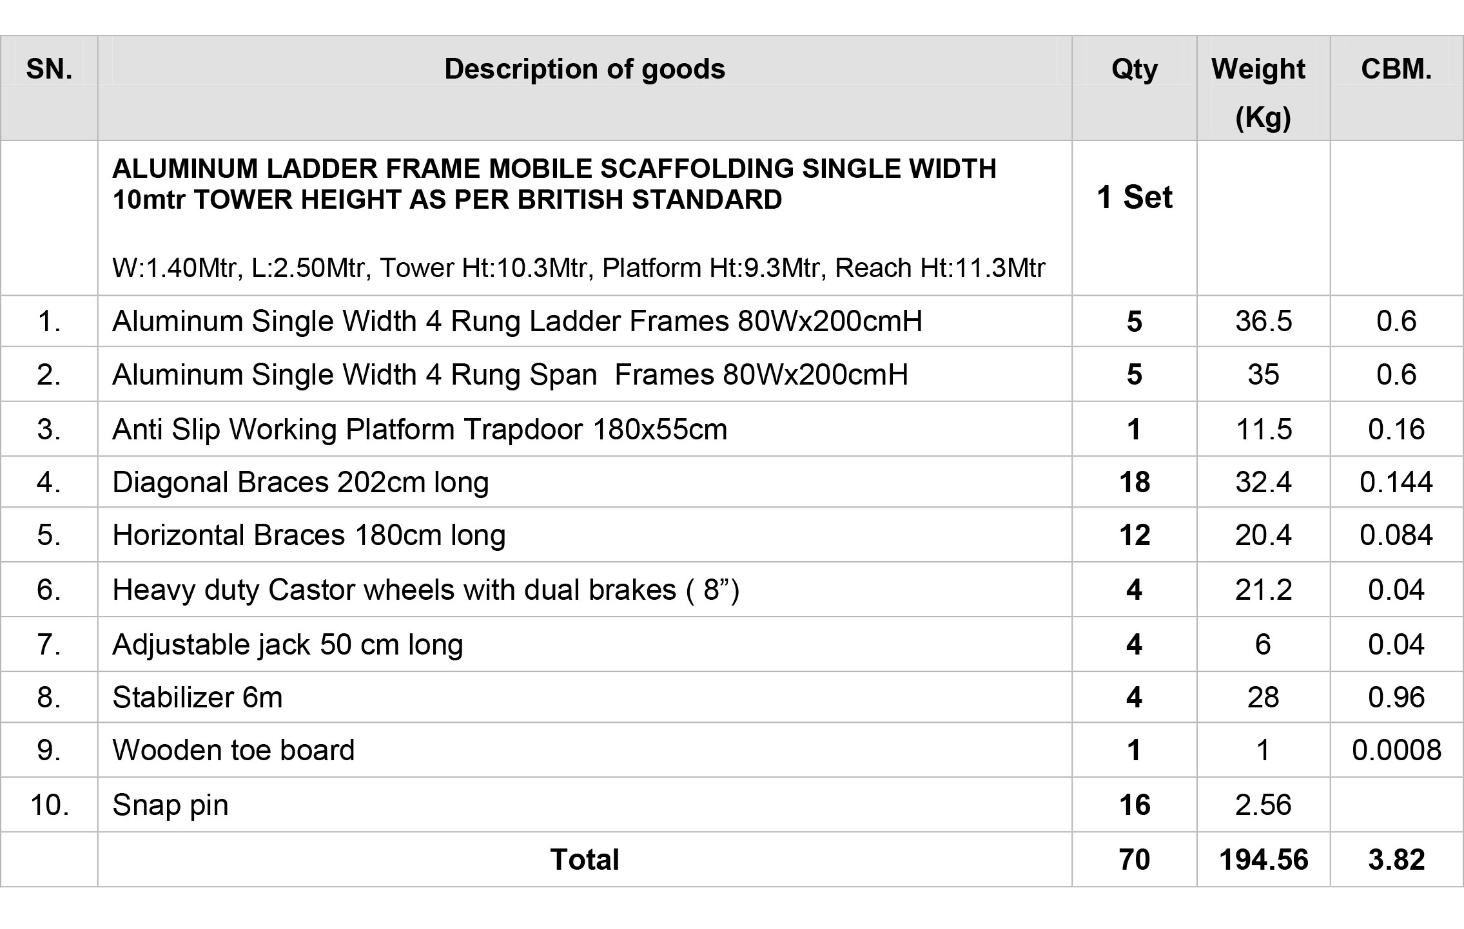Select the Ladder Frames 80Wx200cmH row description
The height and width of the screenshot is (929, 1464).
click(585, 321)
